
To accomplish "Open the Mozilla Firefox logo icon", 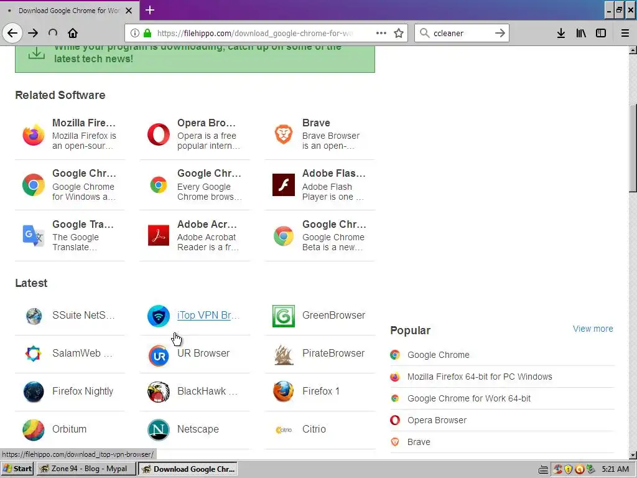I will [x=34, y=134].
